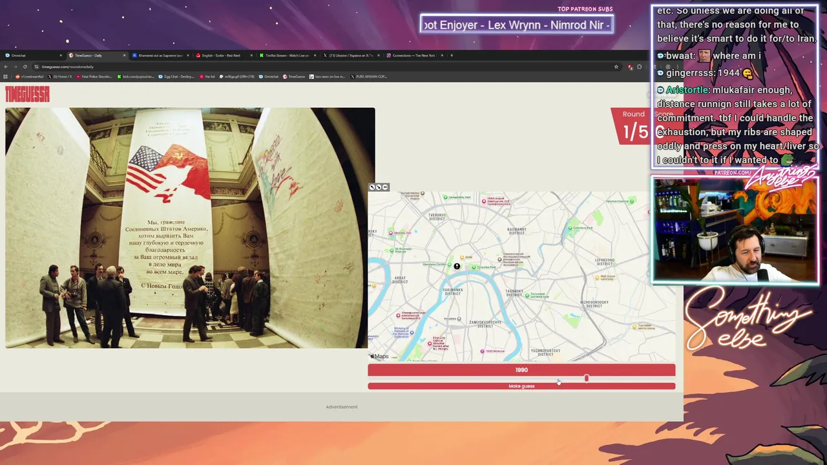Viewport: 827px width, 465px height.
Task: Click the Basmanny District label
Action: click(x=516, y=231)
